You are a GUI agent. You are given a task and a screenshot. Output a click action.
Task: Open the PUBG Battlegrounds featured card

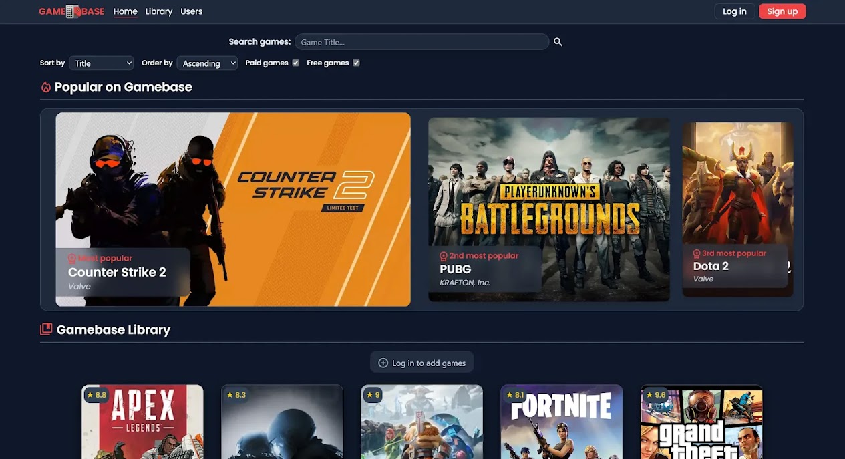pyautogui.click(x=549, y=209)
